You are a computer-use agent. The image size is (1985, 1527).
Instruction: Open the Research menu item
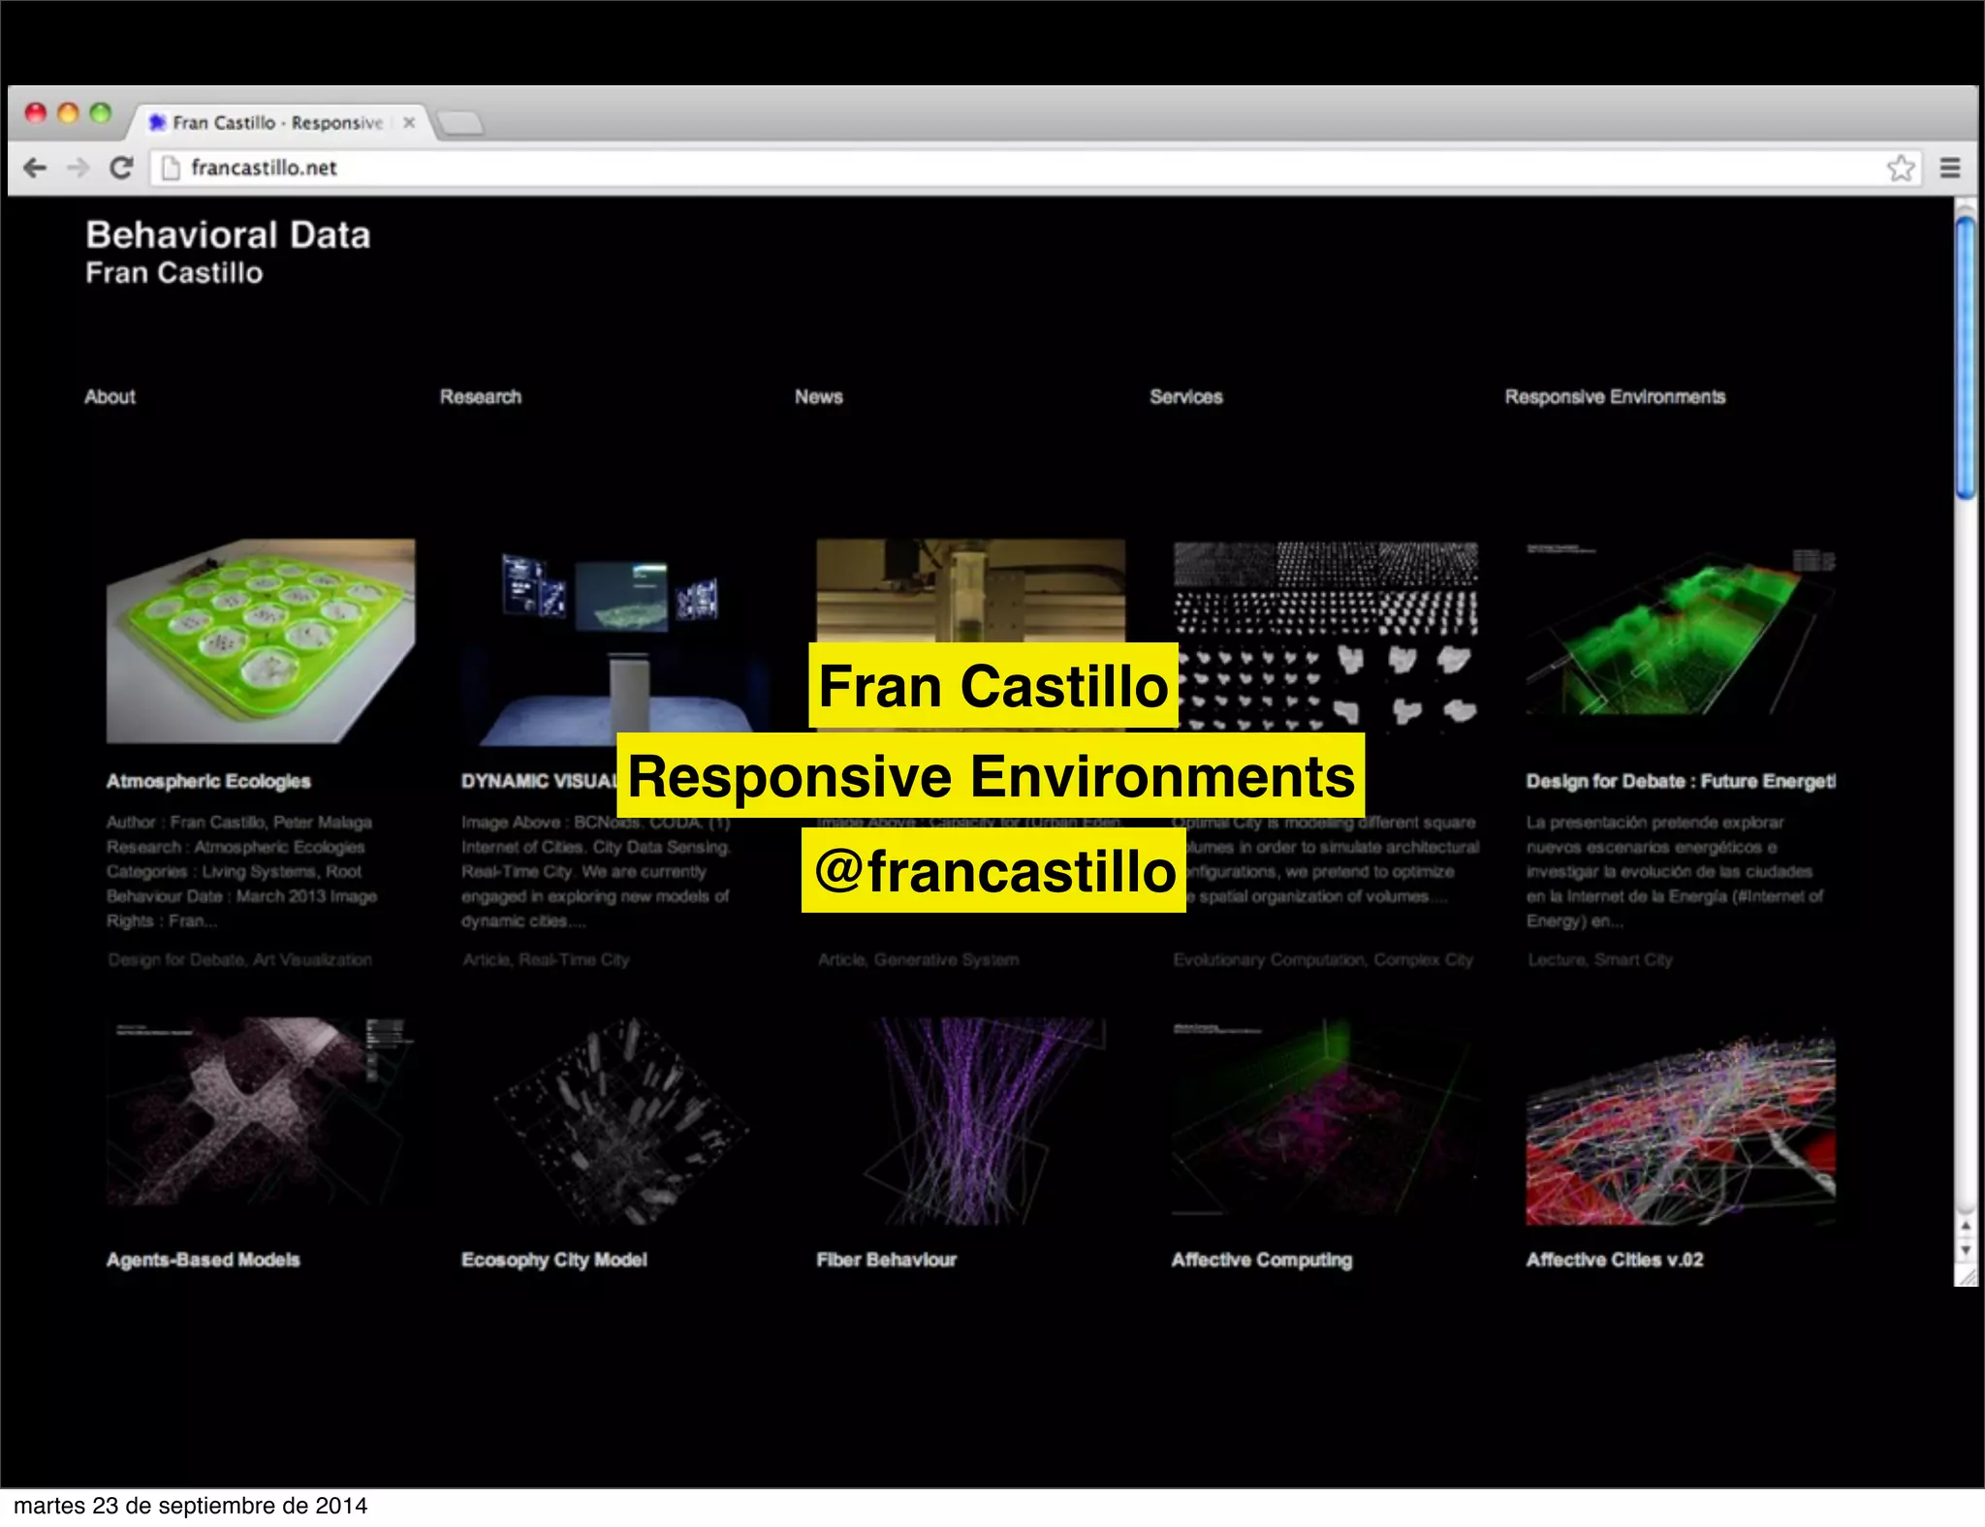pyautogui.click(x=481, y=396)
